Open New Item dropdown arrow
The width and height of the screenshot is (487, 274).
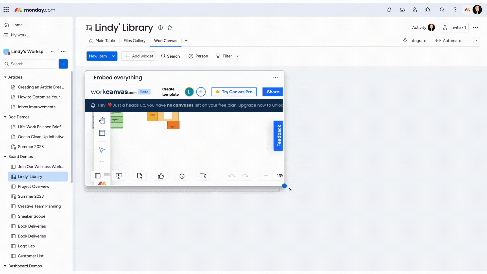(x=113, y=56)
